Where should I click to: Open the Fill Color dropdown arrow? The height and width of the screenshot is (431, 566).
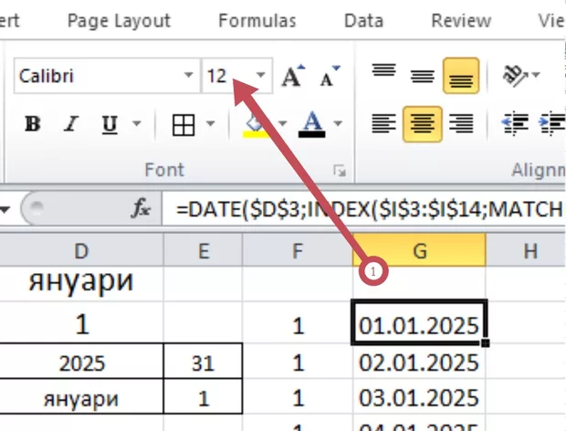[x=283, y=124]
